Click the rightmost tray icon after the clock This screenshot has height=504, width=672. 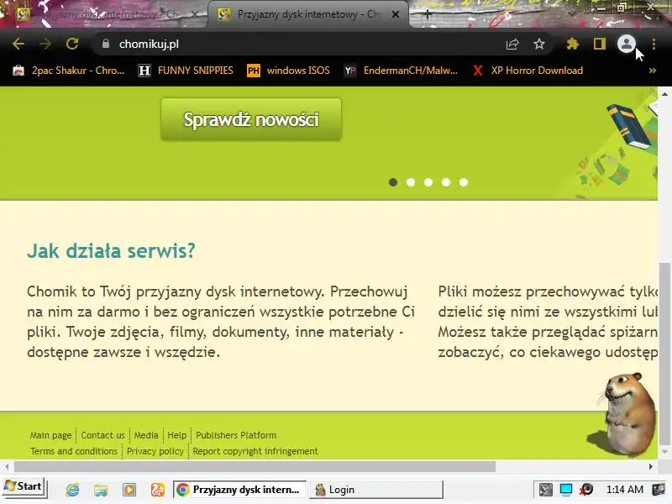point(658,490)
